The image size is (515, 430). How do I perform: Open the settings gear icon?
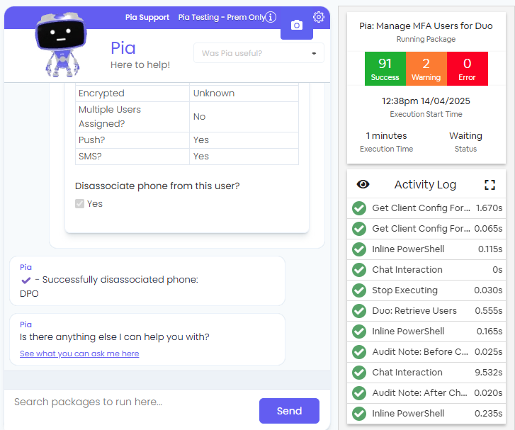(x=318, y=17)
